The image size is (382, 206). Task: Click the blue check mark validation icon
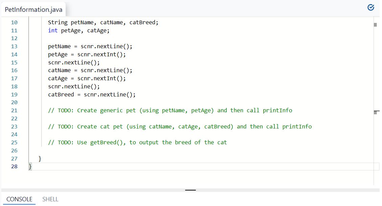pyautogui.click(x=371, y=7)
